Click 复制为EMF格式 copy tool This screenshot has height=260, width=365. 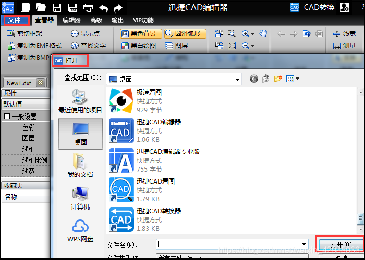coord(34,46)
